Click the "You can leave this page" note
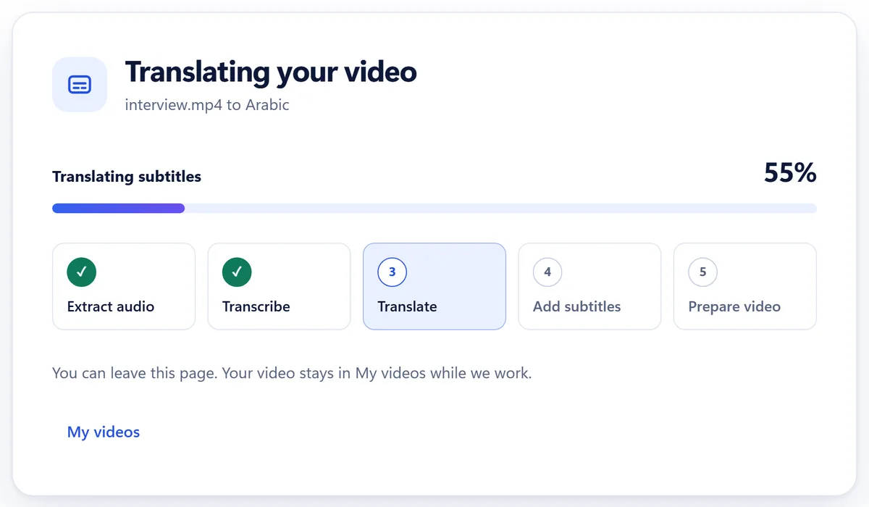 pos(292,374)
